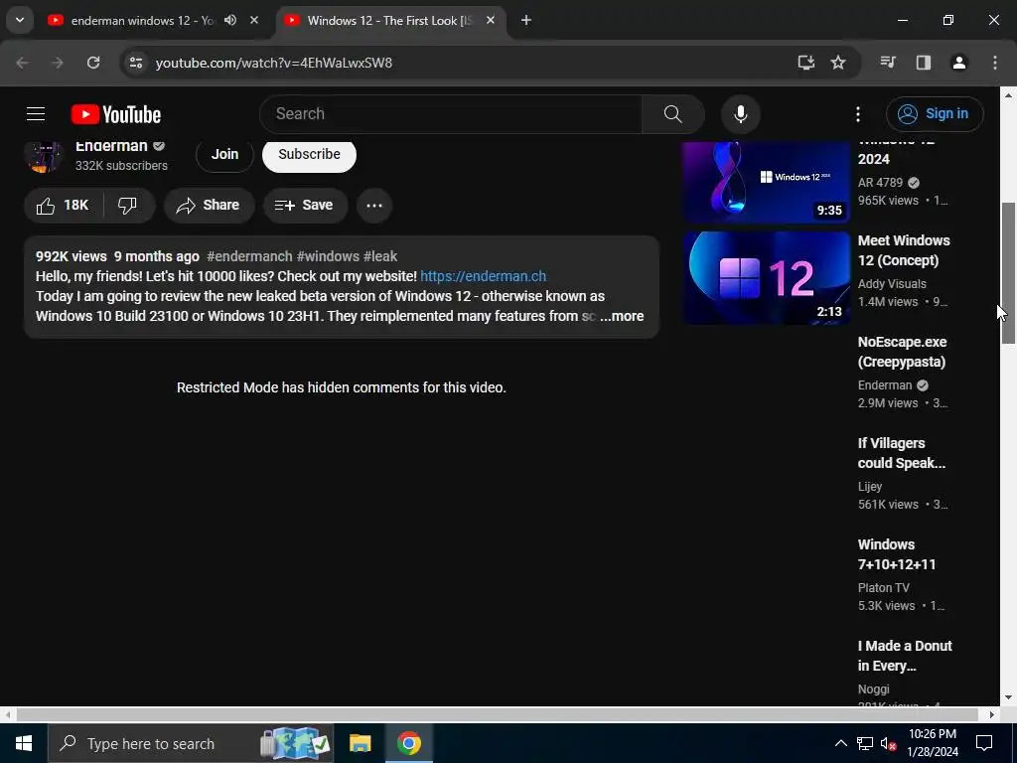Click the #endermanch hashtag
Screen dimensions: 1017x763
[249, 256]
